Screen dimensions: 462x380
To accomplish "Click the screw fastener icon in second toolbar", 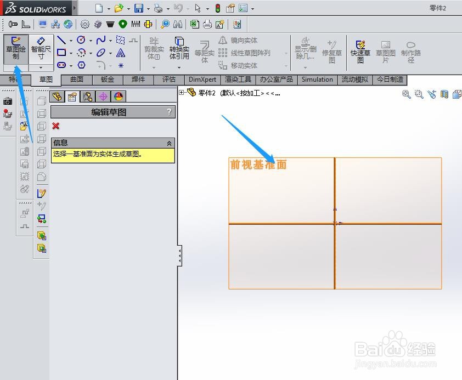I will [x=13, y=24].
